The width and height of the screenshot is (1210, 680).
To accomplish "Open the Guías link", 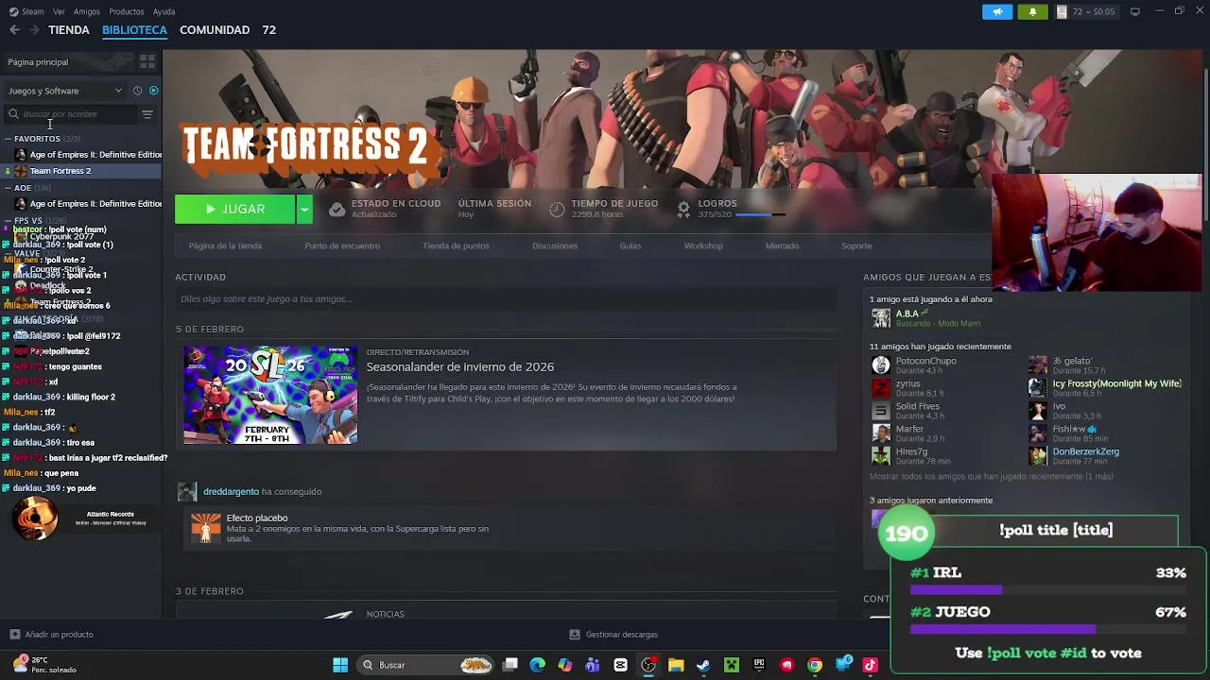I will 631,246.
